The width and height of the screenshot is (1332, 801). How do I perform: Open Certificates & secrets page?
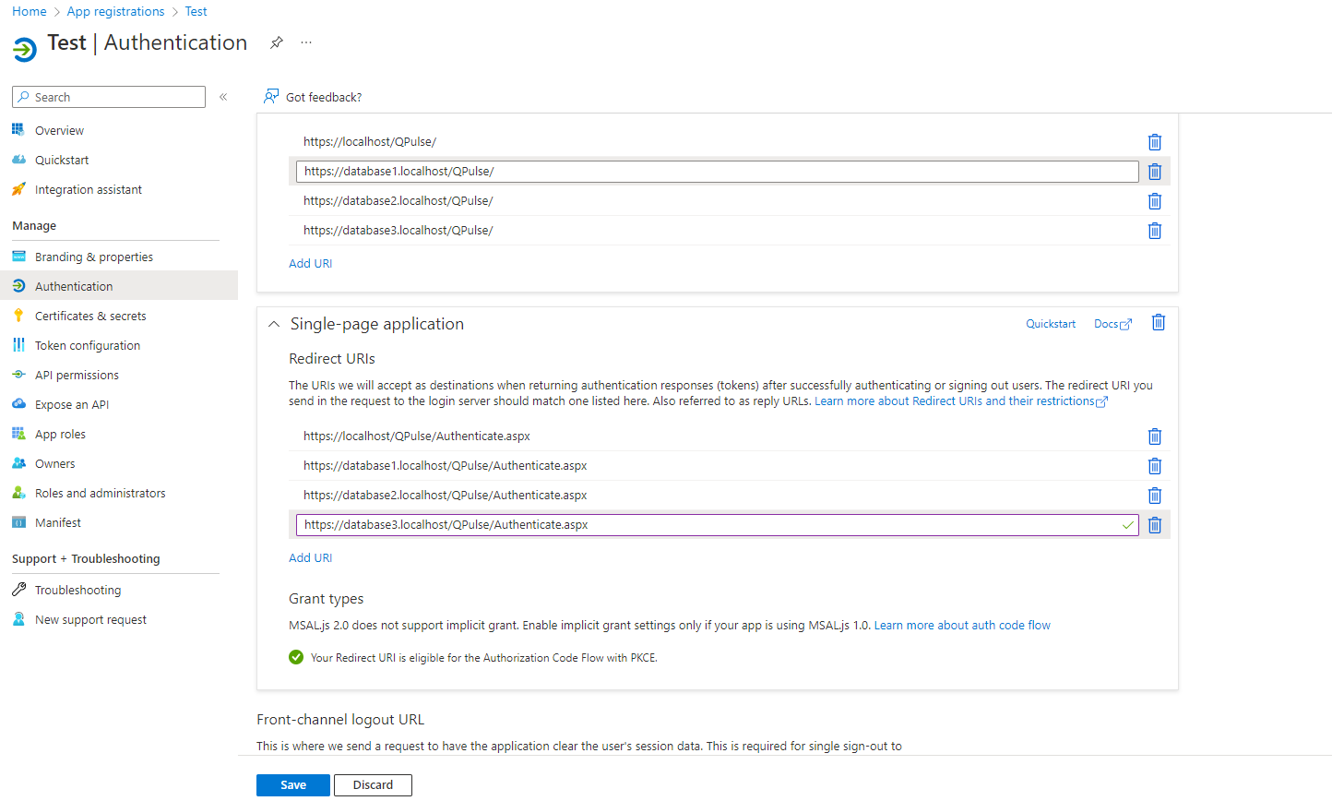(x=90, y=316)
